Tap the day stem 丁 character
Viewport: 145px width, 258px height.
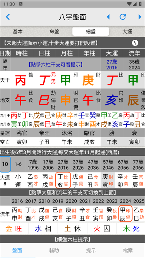(x=44, y=80)
